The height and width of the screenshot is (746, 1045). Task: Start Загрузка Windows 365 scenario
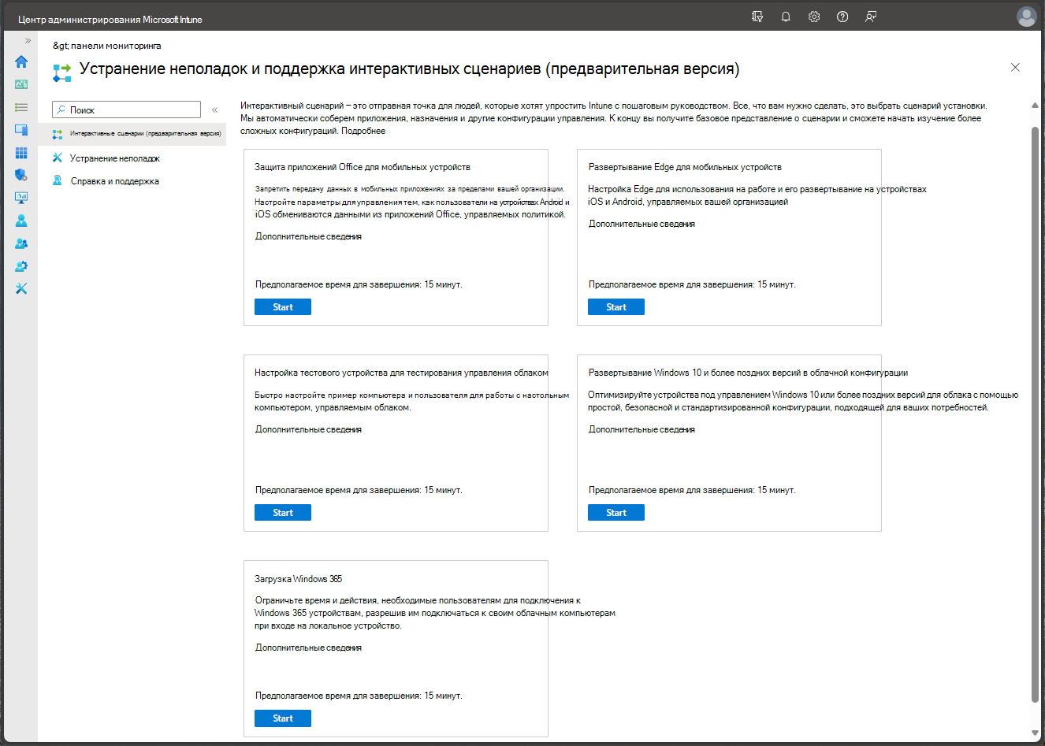coord(283,718)
